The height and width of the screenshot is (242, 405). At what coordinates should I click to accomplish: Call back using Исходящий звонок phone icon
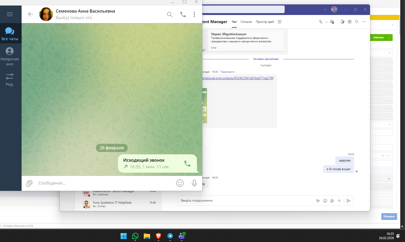(187, 164)
